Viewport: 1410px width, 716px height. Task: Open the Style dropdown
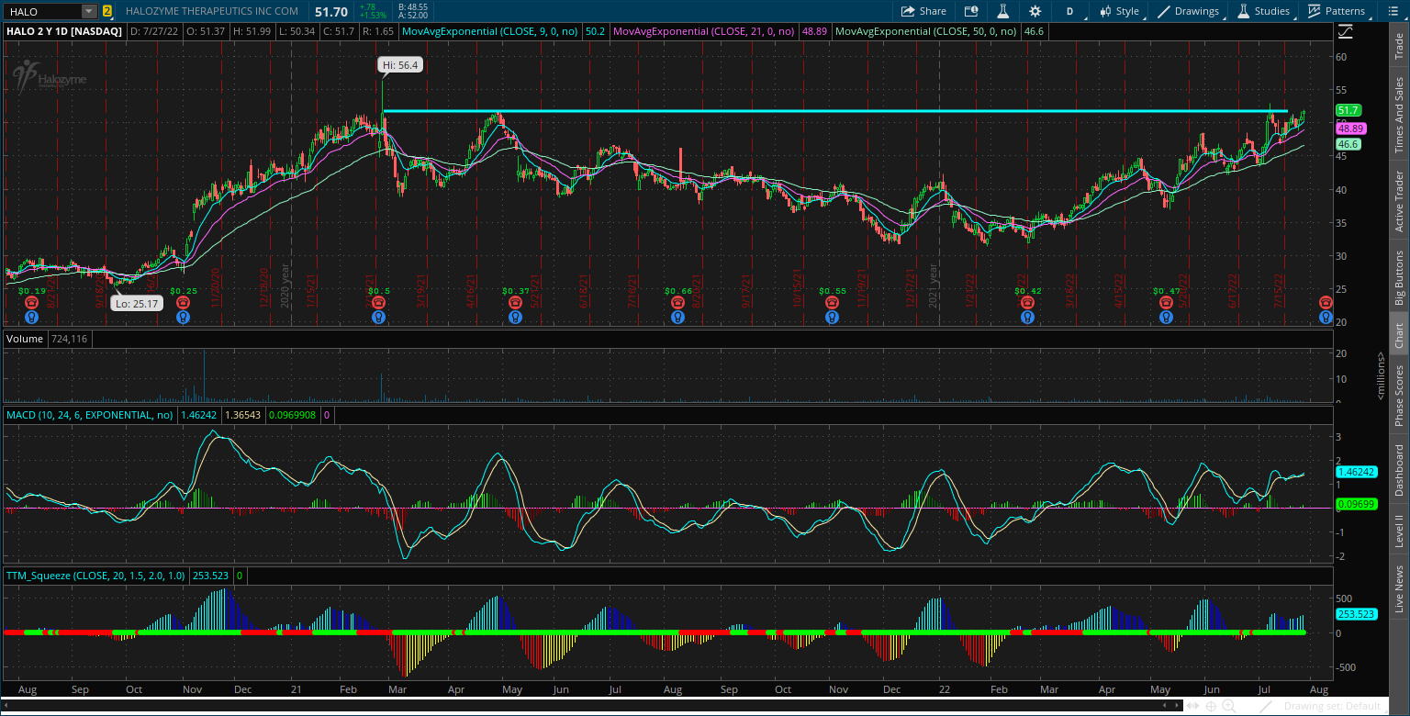pos(1119,11)
